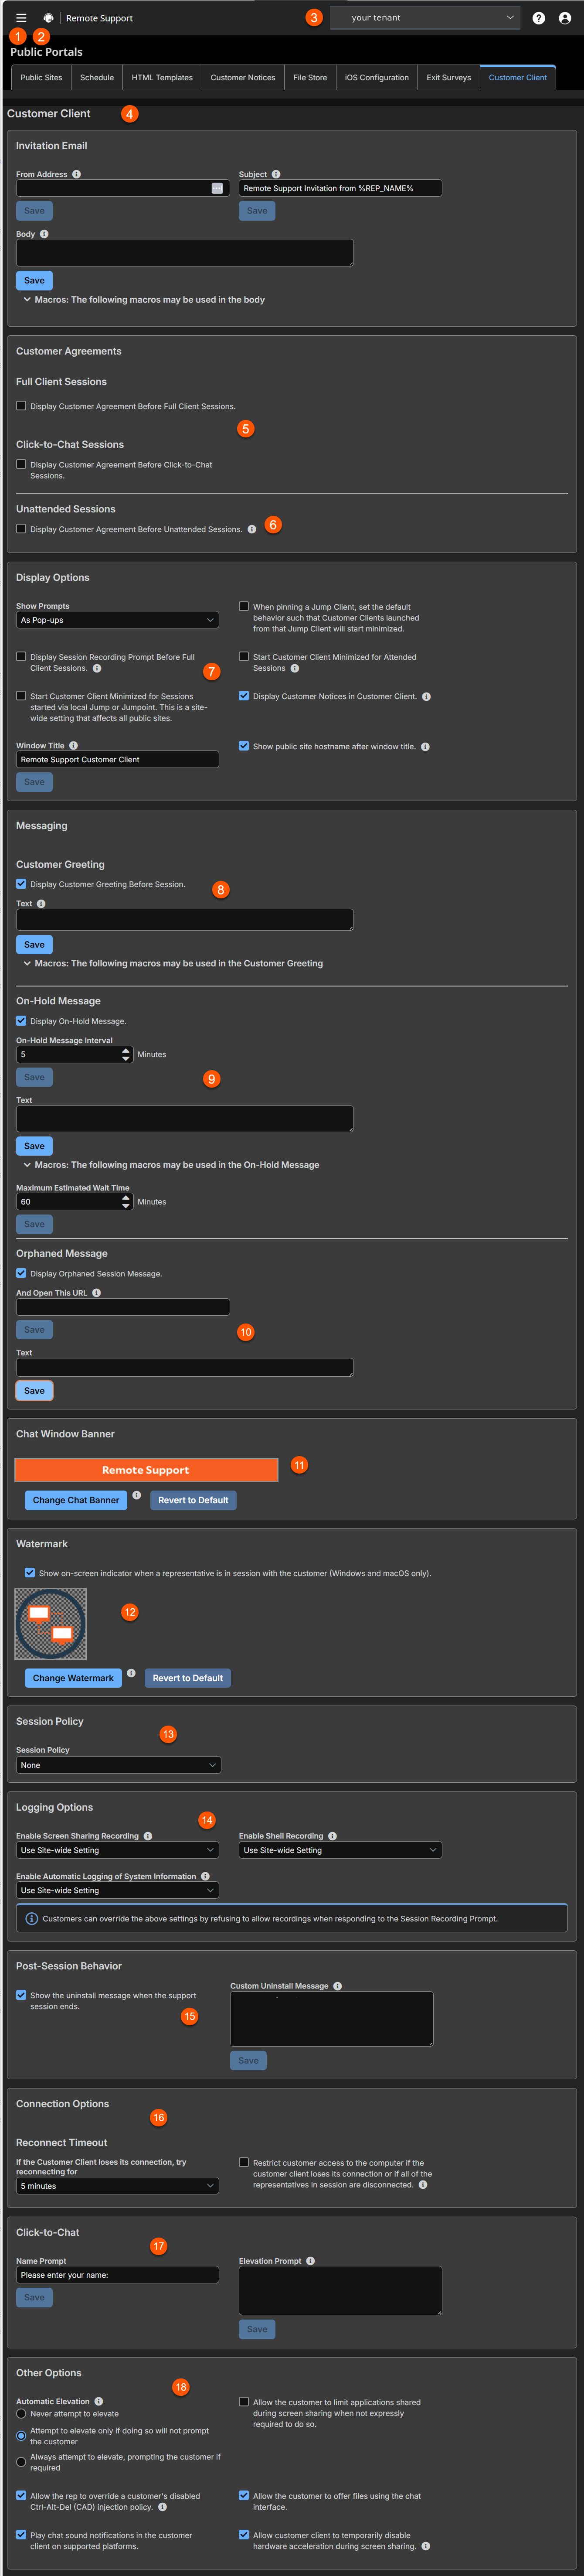The height and width of the screenshot is (2576, 584).
Task: Enable agreement before Full Client Sessions
Action: pyautogui.click(x=21, y=406)
